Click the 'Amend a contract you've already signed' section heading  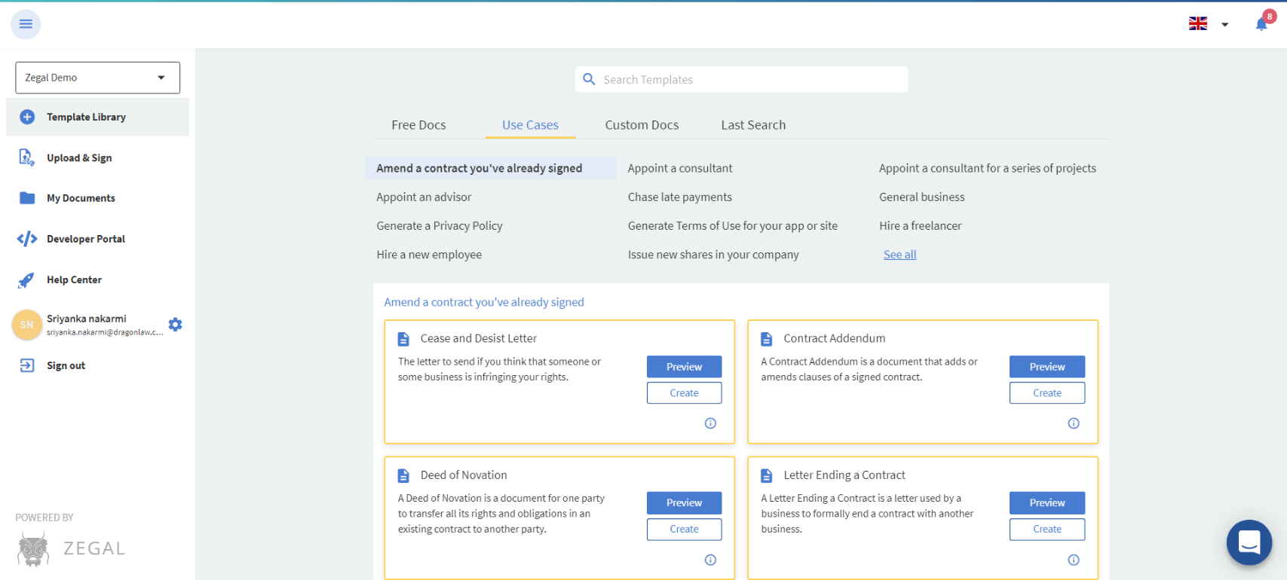484,302
